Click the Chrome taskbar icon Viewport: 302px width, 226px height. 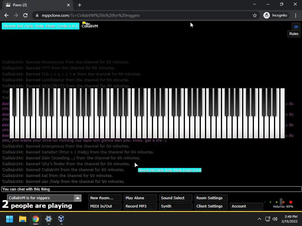coord(36,219)
